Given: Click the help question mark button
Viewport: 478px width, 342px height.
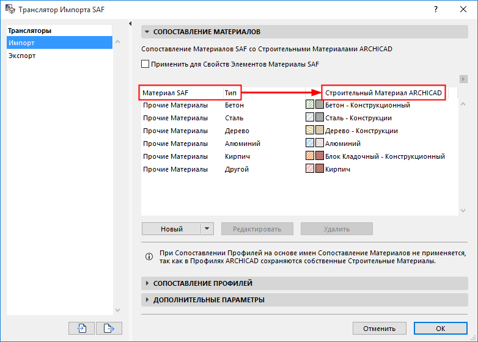Looking at the screenshot, I should [436, 9].
